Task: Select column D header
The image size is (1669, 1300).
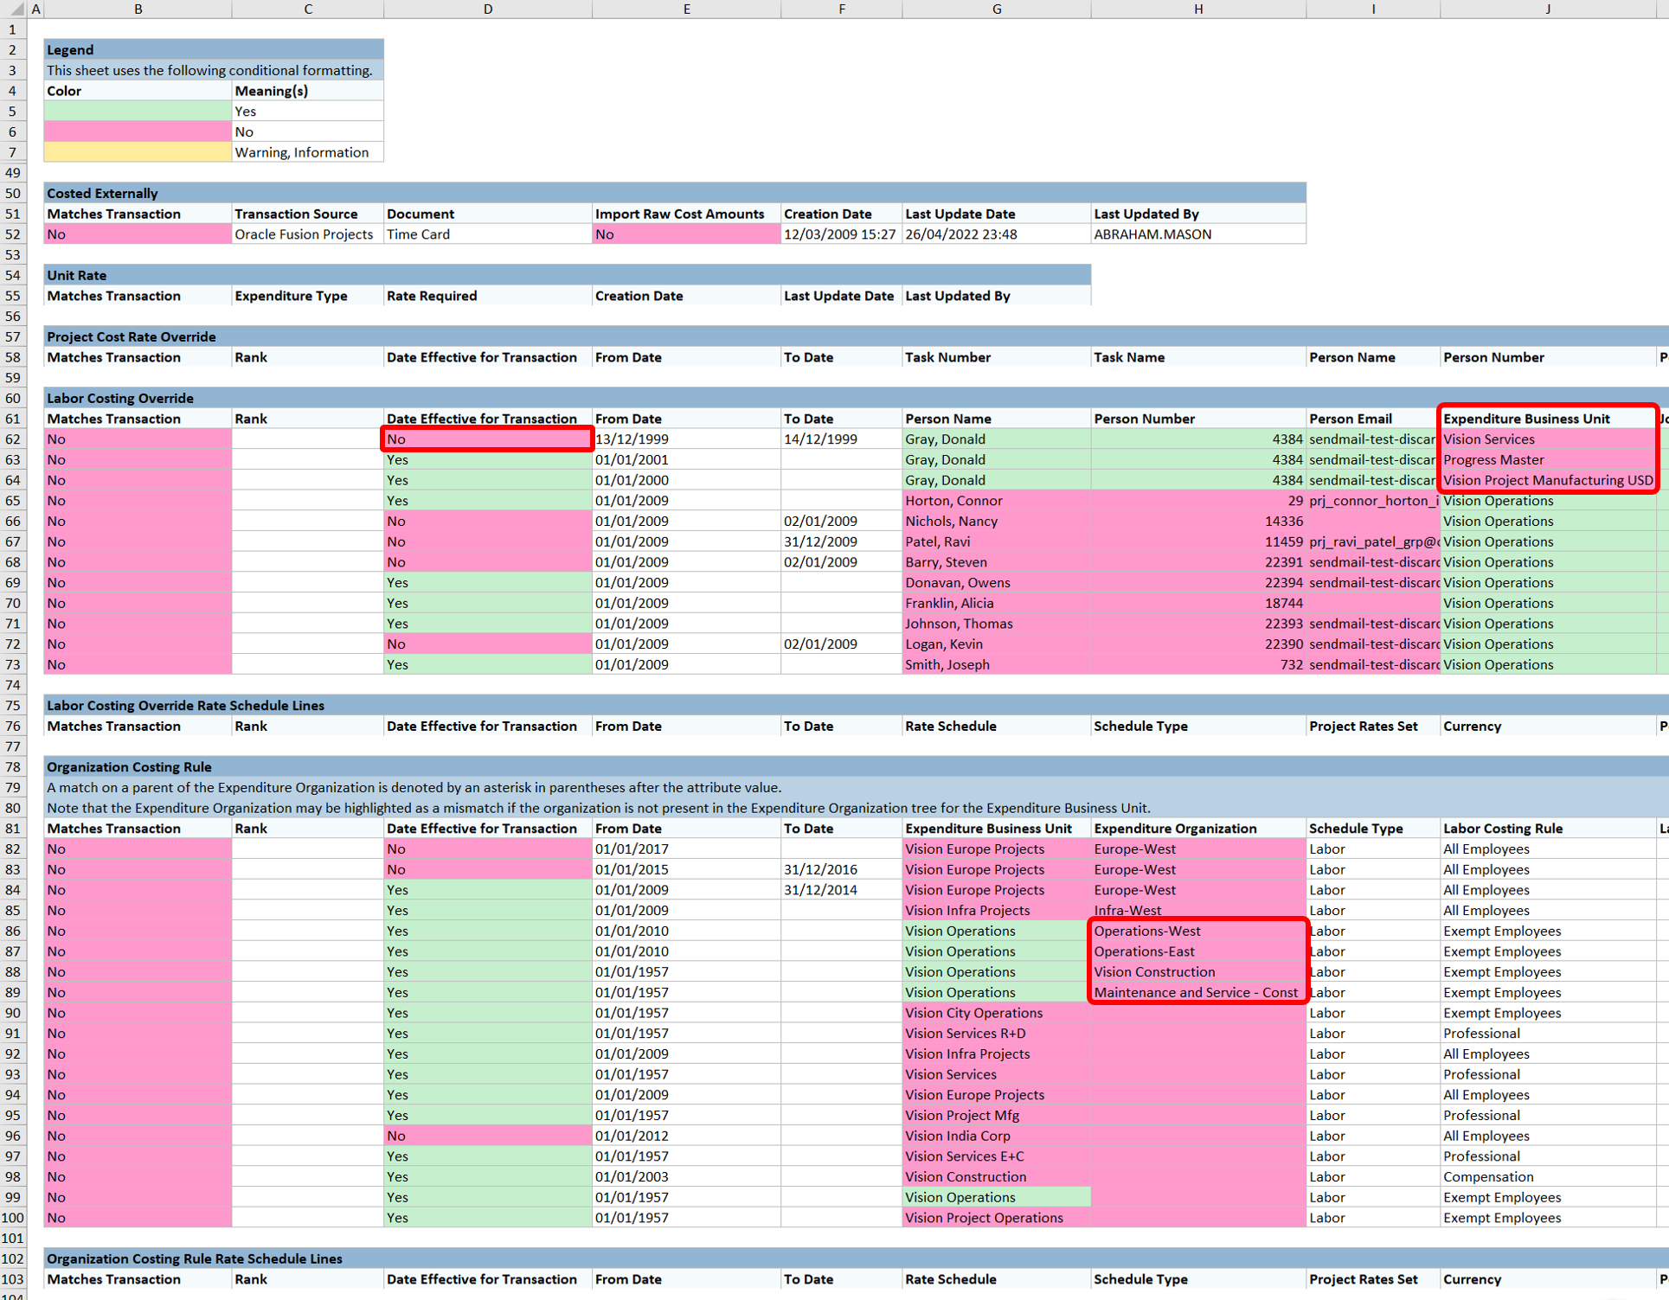Action: [x=487, y=10]
